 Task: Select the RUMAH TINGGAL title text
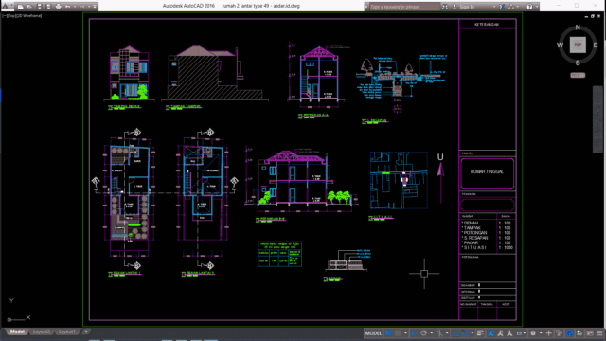click(x=487, y=171)
